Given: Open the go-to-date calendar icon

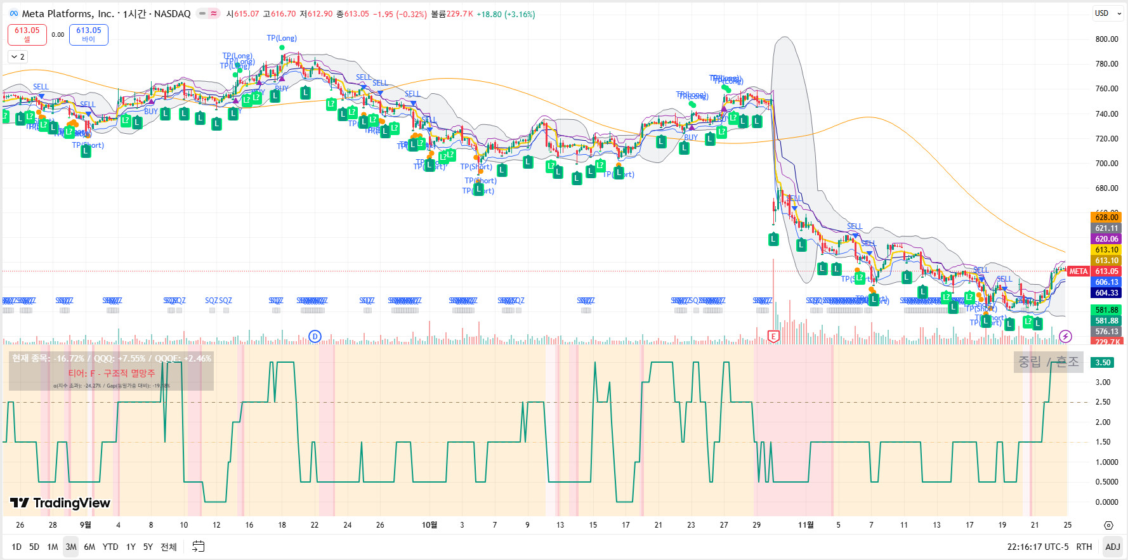Looking at the screenshot, I should pos(198,547).
